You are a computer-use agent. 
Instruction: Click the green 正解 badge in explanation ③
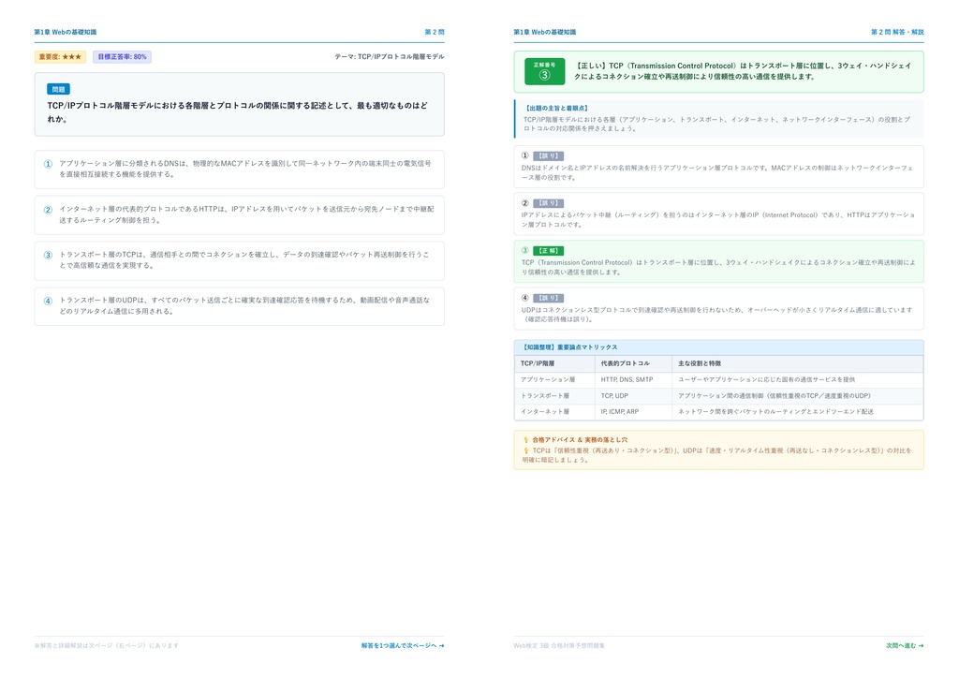click(548, 251)
